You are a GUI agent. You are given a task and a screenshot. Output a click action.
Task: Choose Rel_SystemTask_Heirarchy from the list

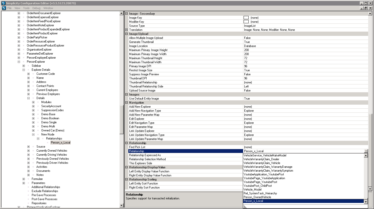pos(303,193)
